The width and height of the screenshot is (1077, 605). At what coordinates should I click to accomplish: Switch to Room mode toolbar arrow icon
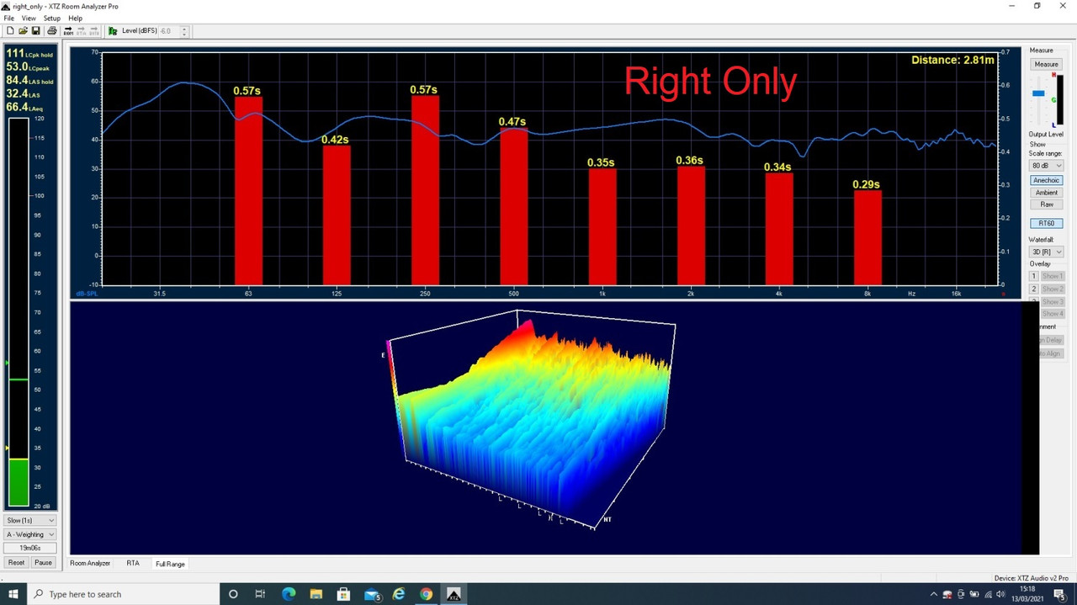coord(68,31)
